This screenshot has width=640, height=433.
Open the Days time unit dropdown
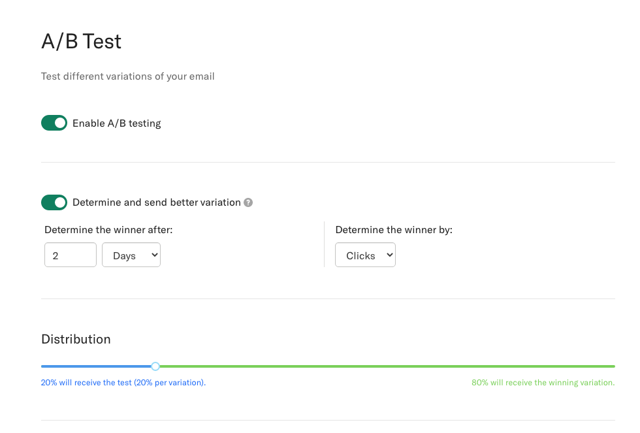click(x=131, y=255)
